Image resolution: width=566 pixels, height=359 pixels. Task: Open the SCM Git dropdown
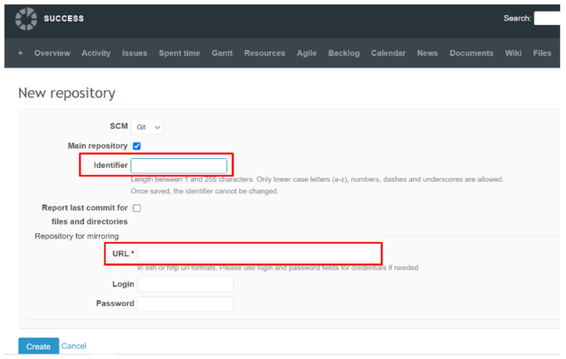click(x=146, y=127)
